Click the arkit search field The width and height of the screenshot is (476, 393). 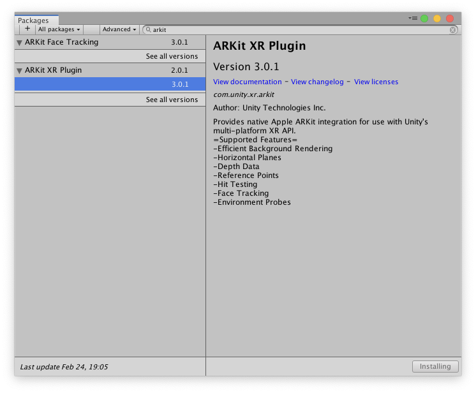tap(300, 30)
